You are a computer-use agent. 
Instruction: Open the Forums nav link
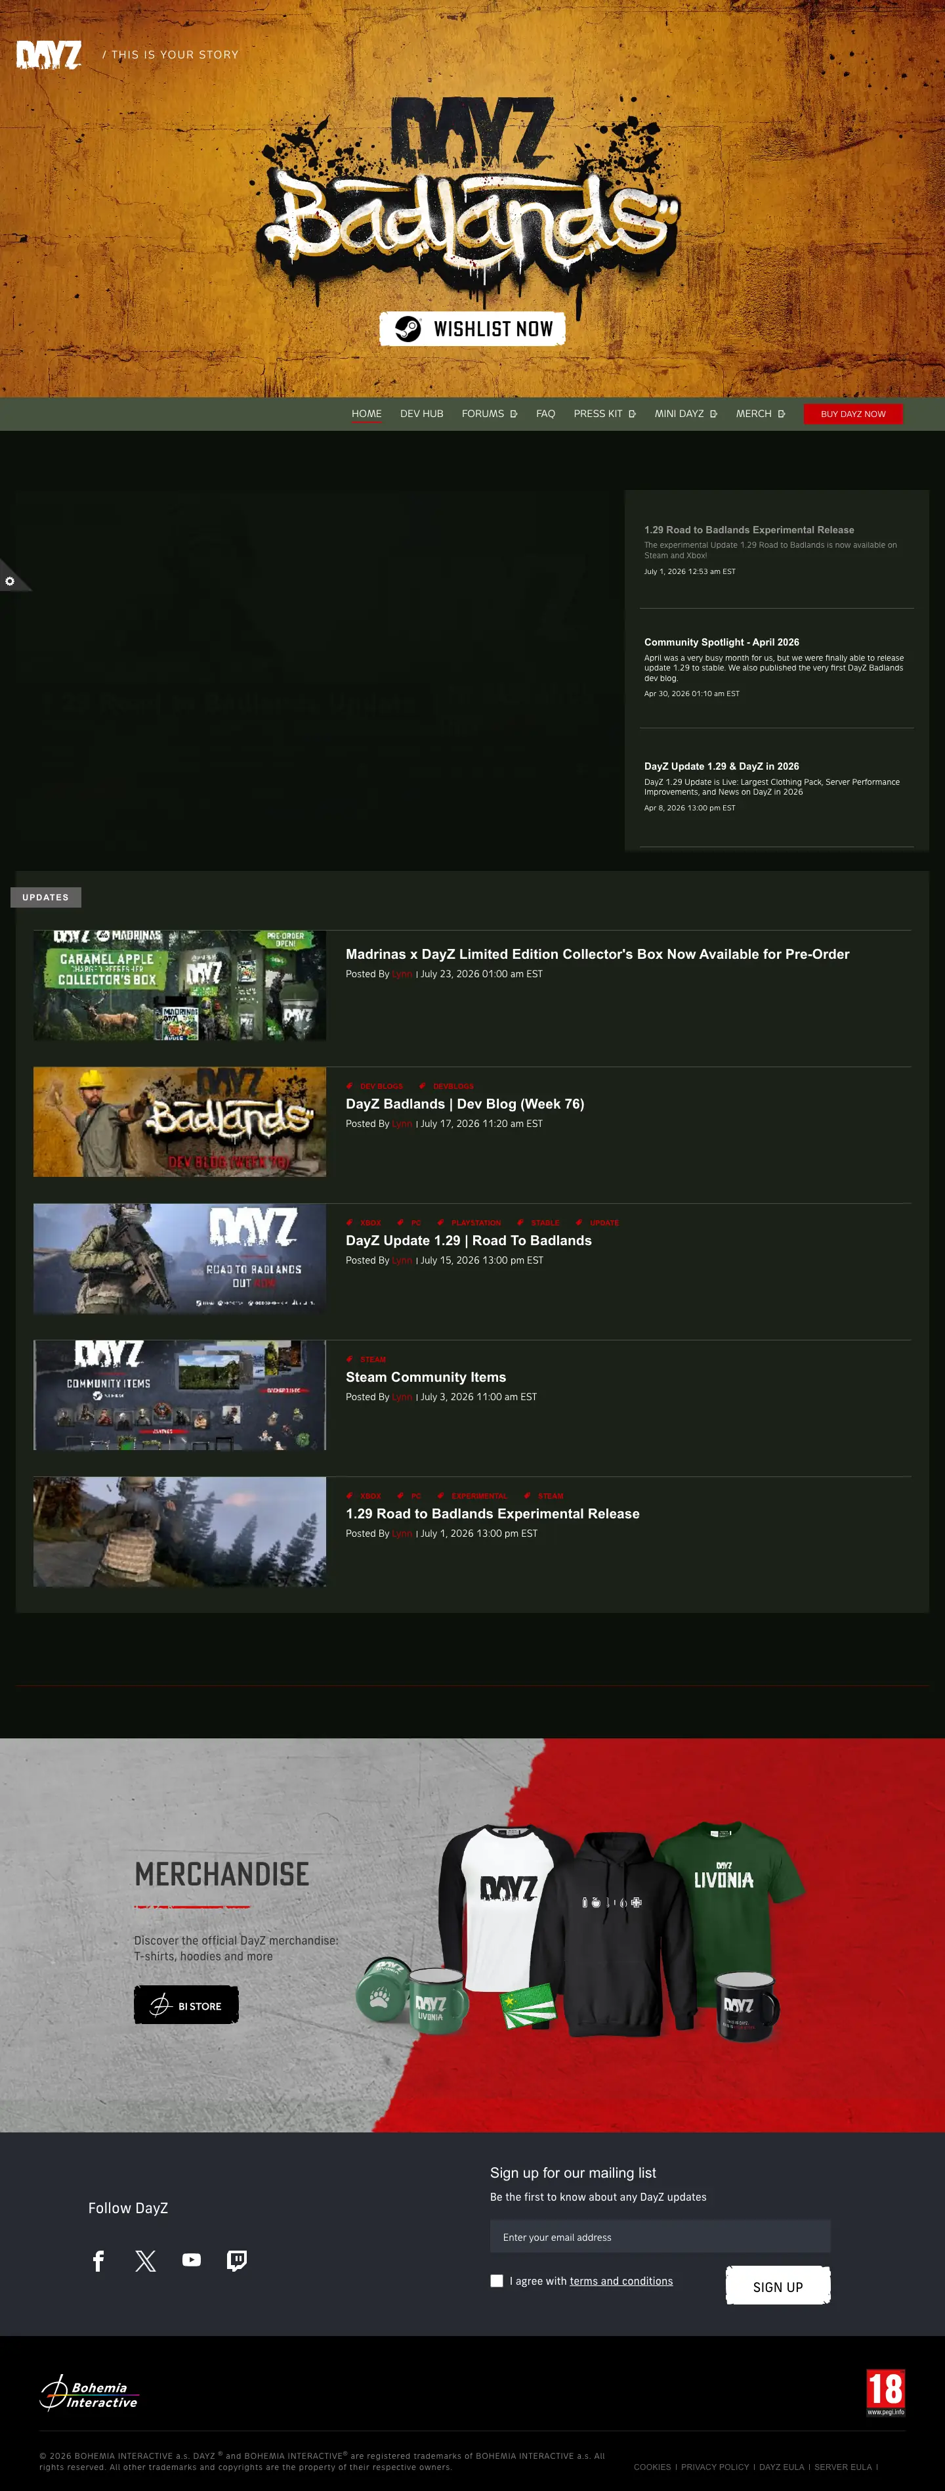482,414
